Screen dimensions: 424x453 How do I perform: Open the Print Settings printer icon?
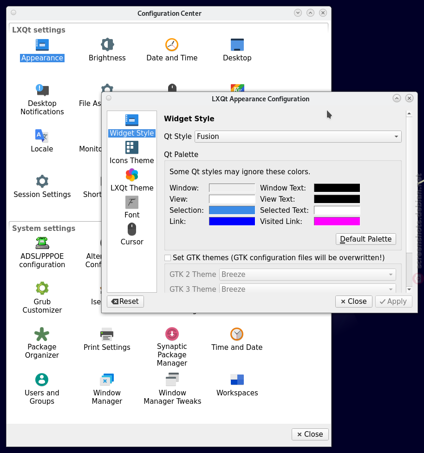(x=107, y=334)
